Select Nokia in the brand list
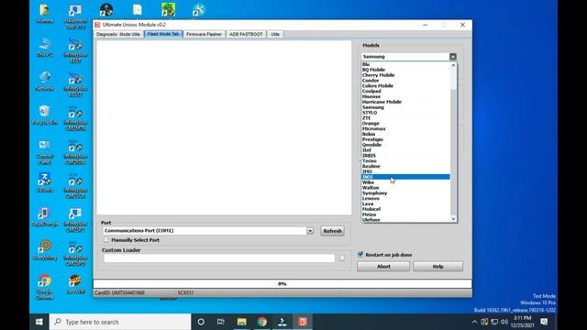This screenshot has height=330, width=587. tap(405, 134)
